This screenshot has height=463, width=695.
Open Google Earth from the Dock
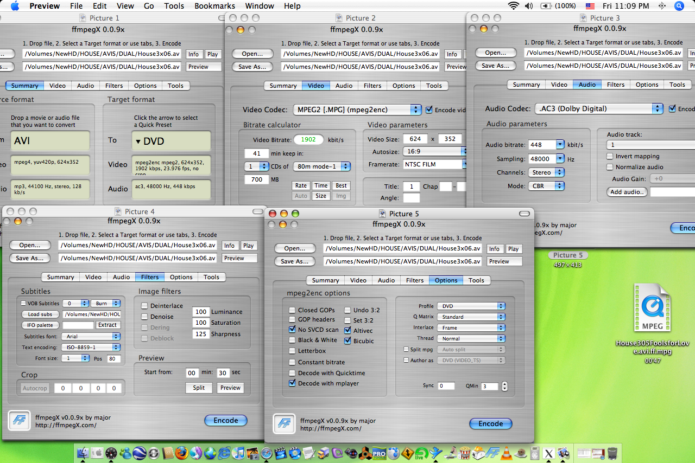[x=139, y=452]
